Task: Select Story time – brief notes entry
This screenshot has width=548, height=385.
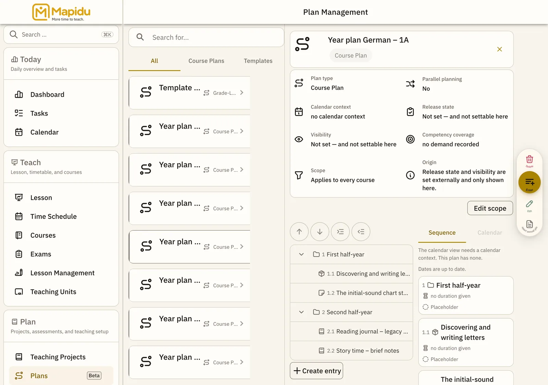Action: [351, 350]
